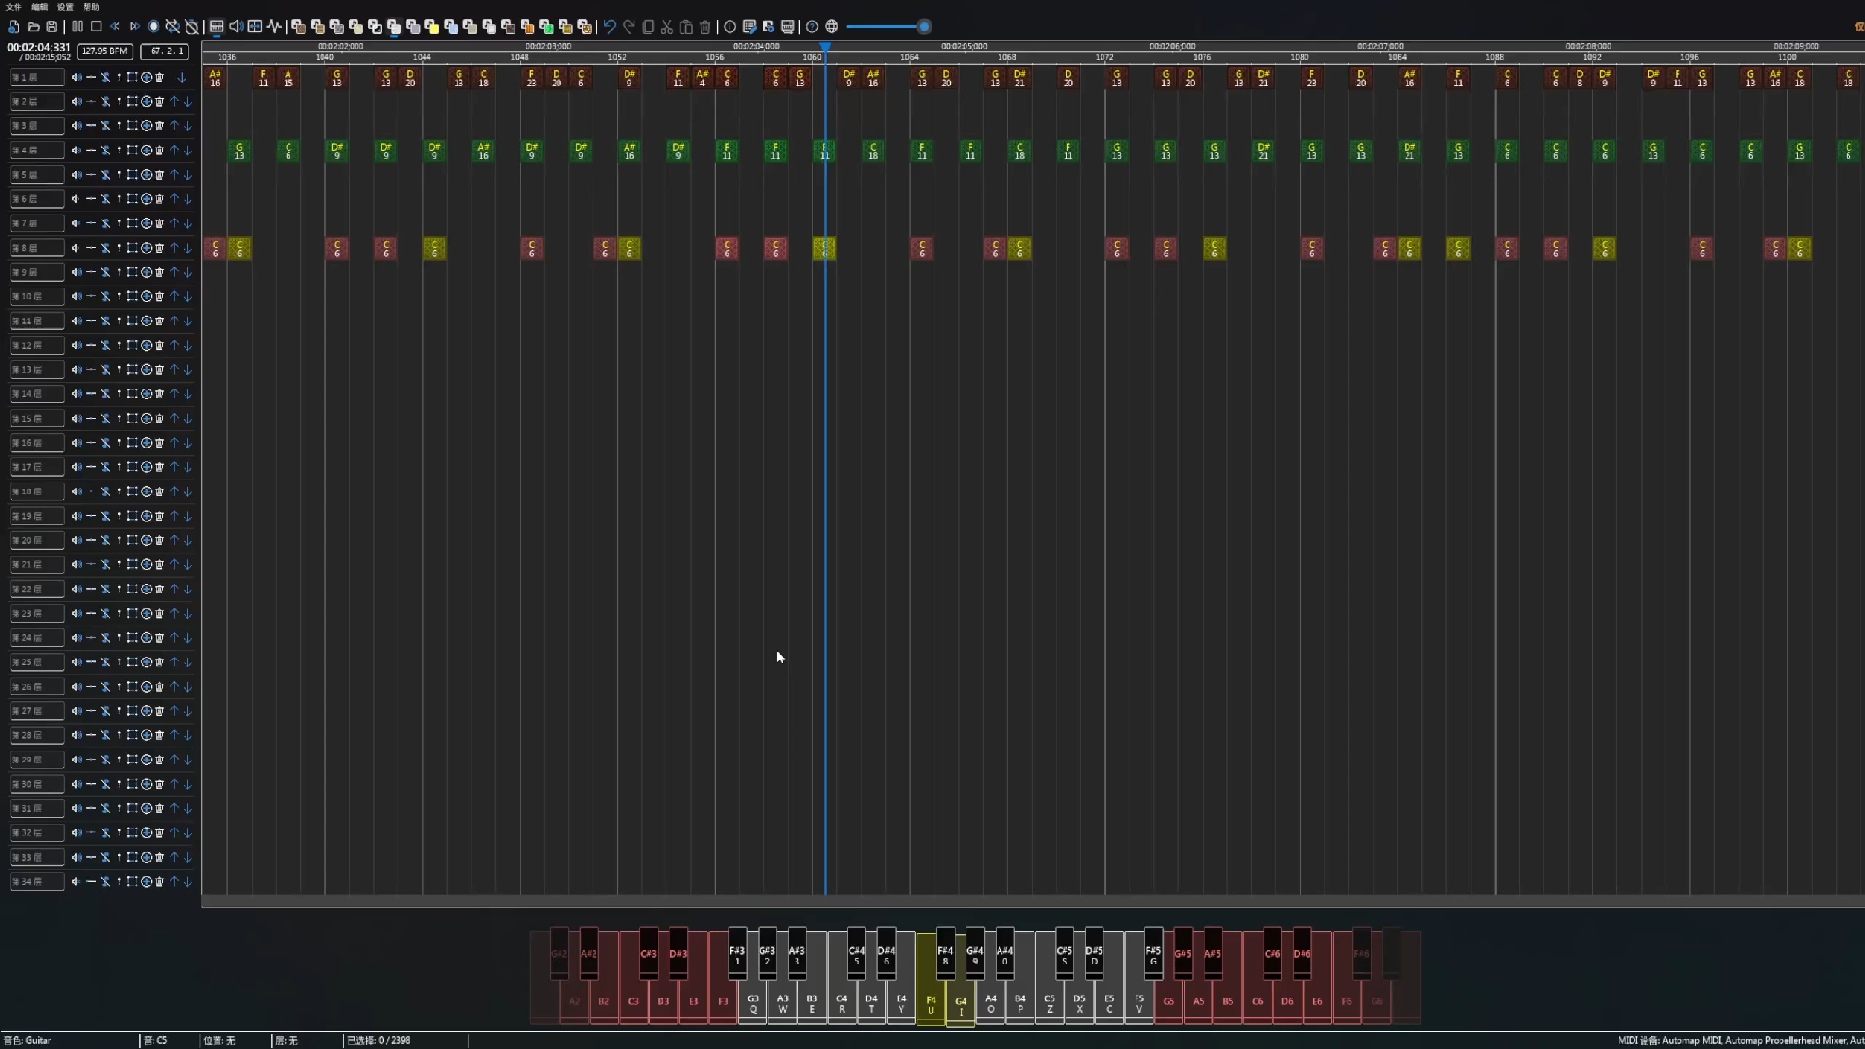
Task: Cut selection with the scissors icon
Action: pyautogui.click(x=667, y=27)
